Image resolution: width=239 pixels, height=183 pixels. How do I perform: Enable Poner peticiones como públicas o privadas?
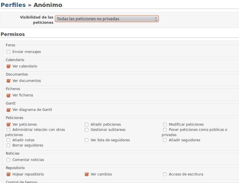click(165, 130)
